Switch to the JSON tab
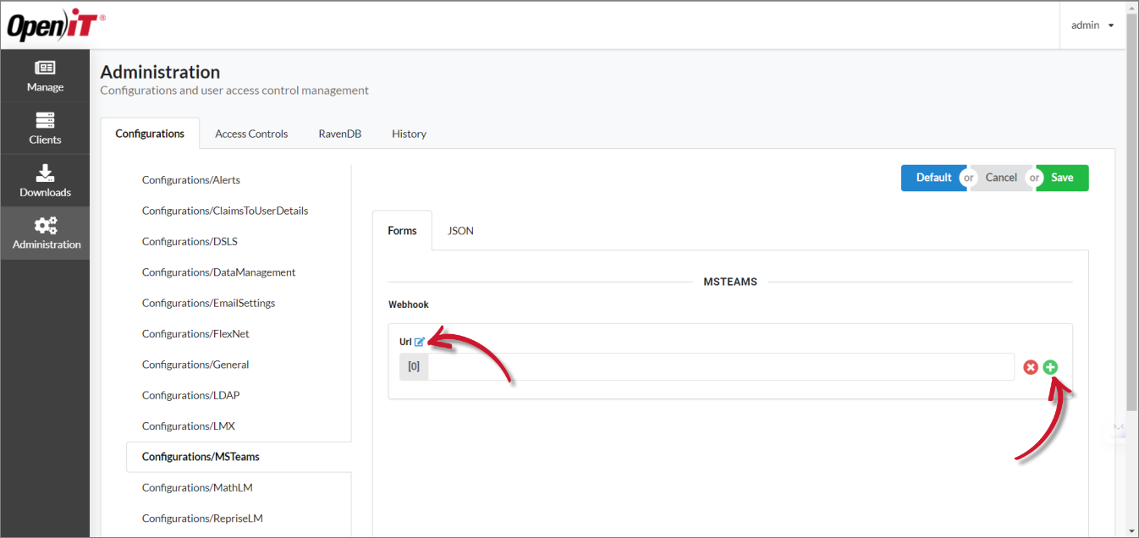Image resolution: width=1139 pixels, height=538 pixels. coord(459,230)
